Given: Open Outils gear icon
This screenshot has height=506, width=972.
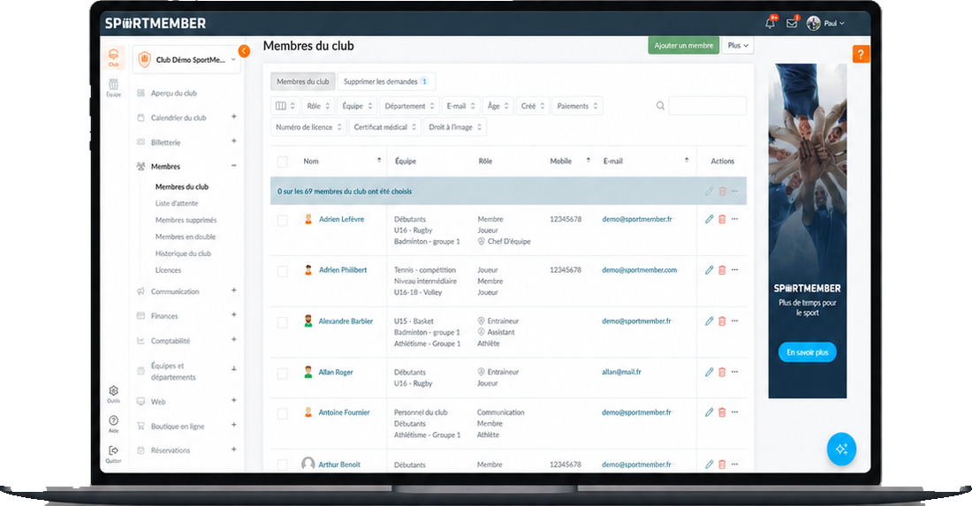Looking at the screenshot, I should [113, 394].
